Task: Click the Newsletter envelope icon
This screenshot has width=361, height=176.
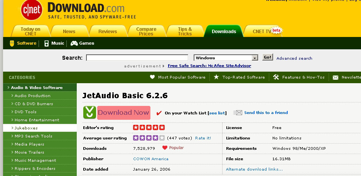Action: 336,77
